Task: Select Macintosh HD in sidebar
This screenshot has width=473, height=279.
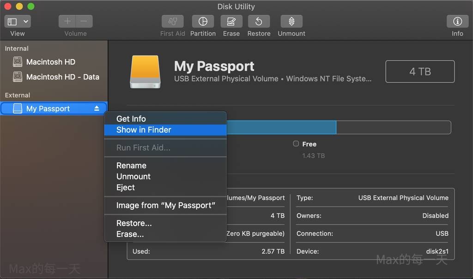Action: pos(50,62)
